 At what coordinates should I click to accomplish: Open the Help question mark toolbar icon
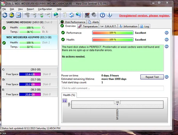tap(102, 15)
